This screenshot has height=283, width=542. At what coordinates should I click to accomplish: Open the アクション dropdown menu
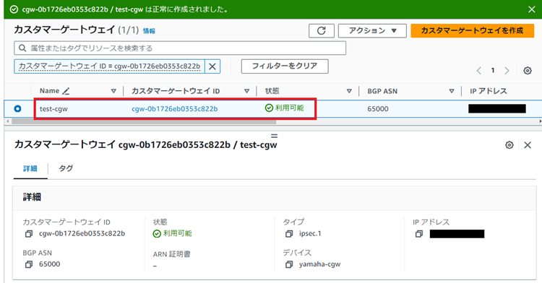pyautogui.click(x=372, y=31)
